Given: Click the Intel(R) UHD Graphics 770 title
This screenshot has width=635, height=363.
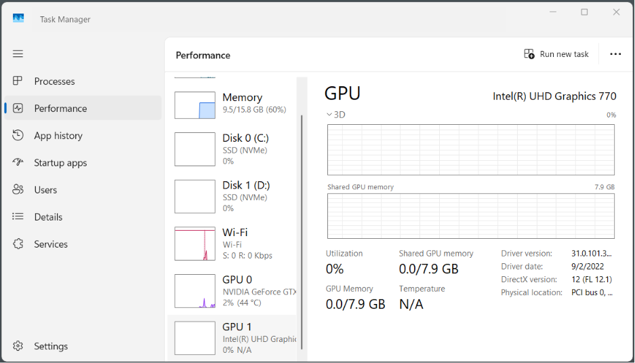Looking at the screenshot, I should [x=554, y=96].
